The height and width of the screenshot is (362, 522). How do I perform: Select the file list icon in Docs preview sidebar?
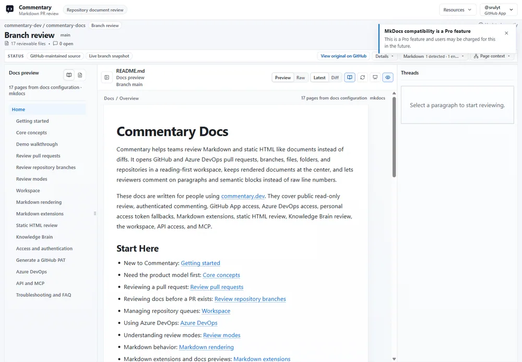click(x=80, y=75)
